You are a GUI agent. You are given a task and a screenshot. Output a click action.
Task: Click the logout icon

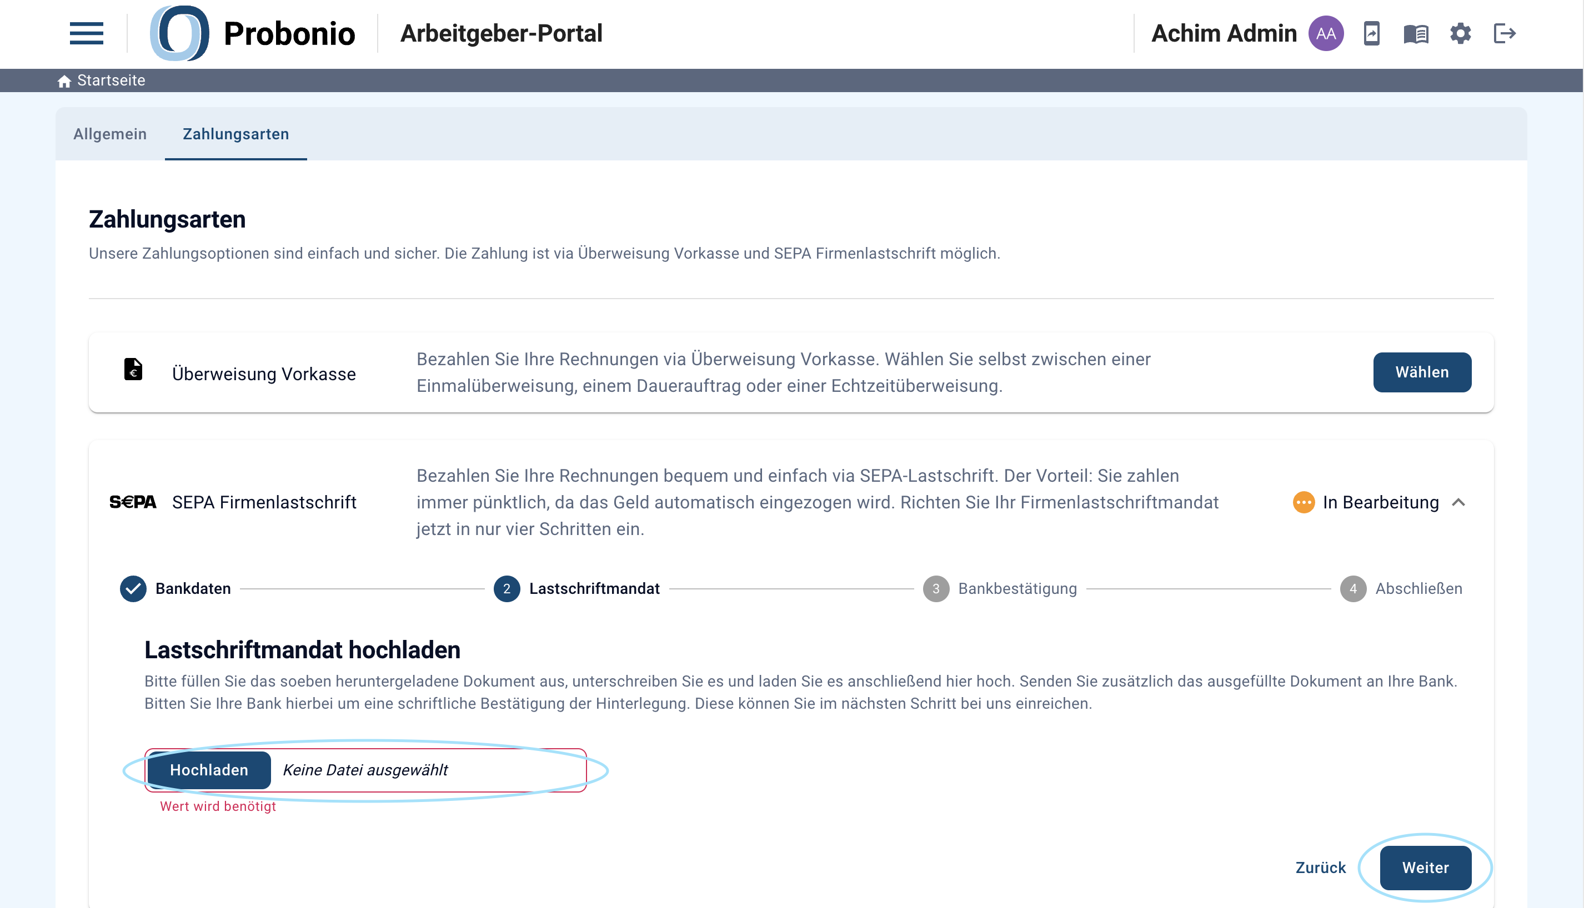[x=1505, y=33]
